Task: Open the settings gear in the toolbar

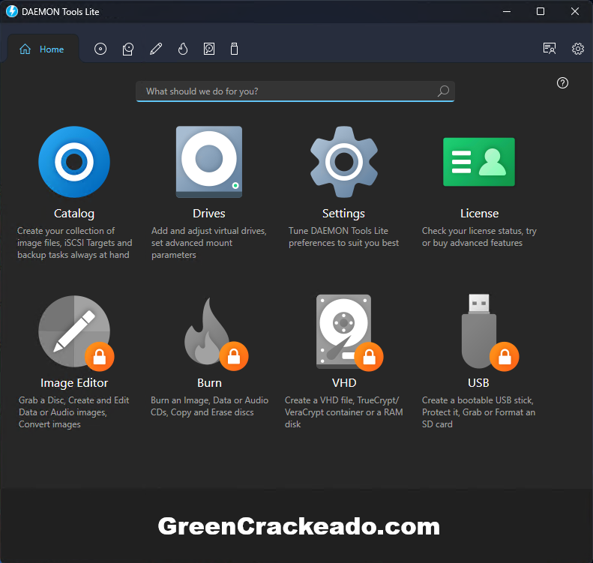Action: 577,49
